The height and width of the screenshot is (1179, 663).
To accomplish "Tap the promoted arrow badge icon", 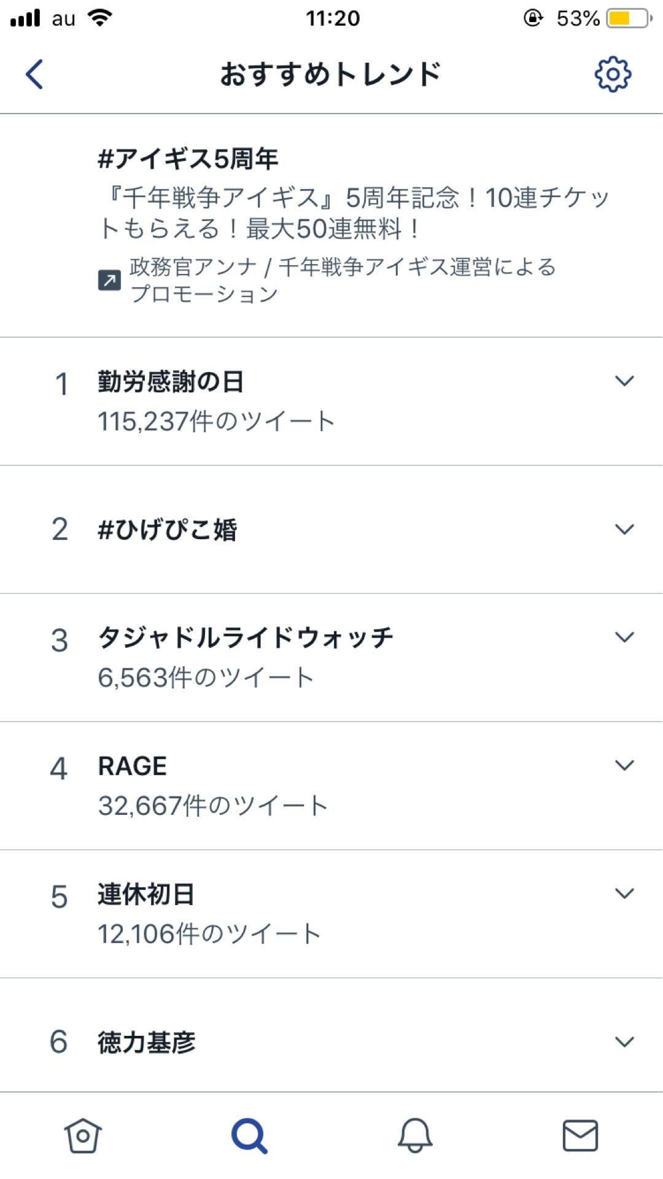I will point(110,281).
